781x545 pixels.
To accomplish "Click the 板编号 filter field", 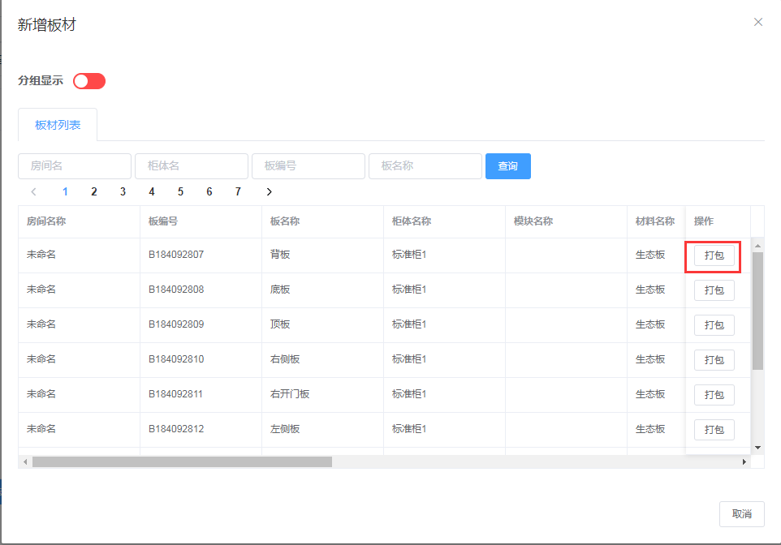I will pyautogui.click(x=309, y=166).
